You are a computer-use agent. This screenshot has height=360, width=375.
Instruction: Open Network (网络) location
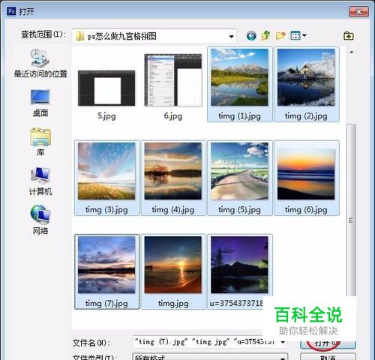click(x=40, y=220)
